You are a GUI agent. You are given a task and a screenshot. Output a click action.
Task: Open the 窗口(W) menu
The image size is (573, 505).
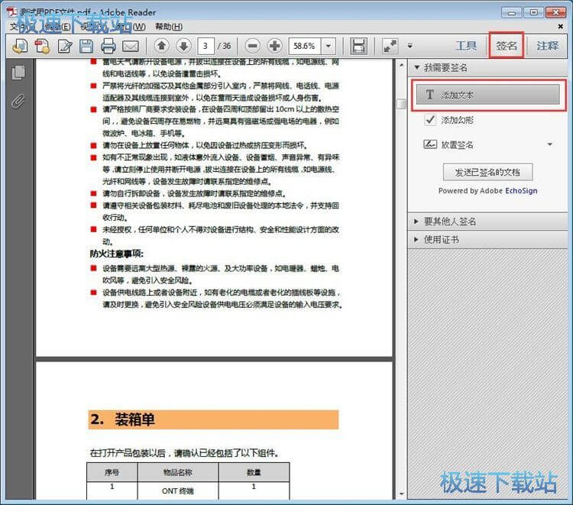coord(131,26)
